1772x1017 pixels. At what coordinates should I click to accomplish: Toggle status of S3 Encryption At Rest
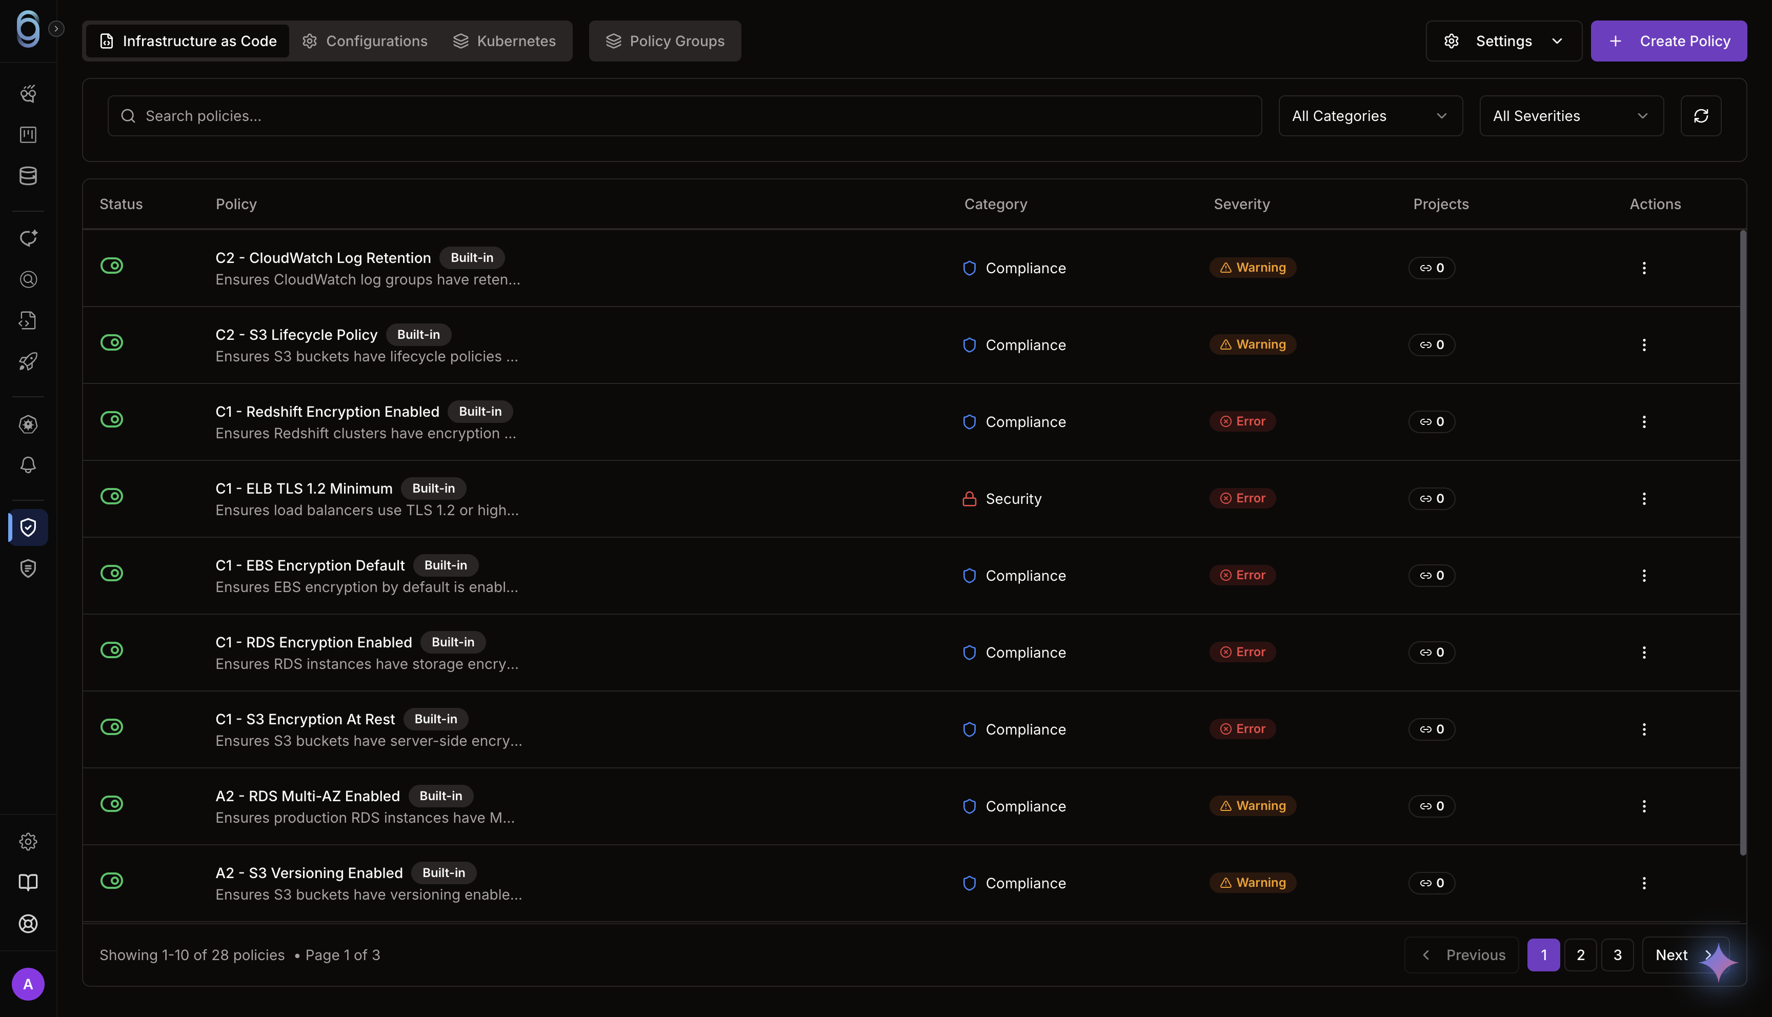(x=112, y=726)
